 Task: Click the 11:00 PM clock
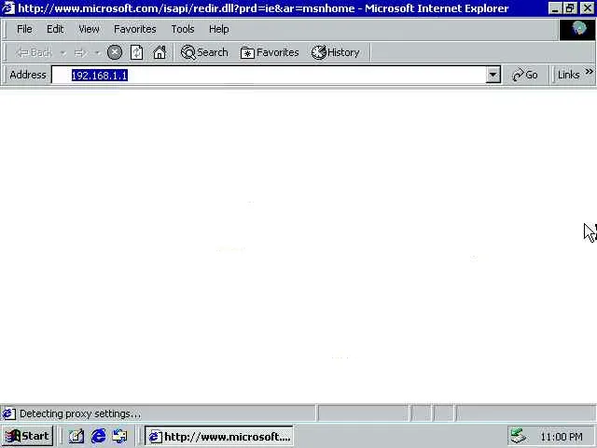[x=562, y=437]
